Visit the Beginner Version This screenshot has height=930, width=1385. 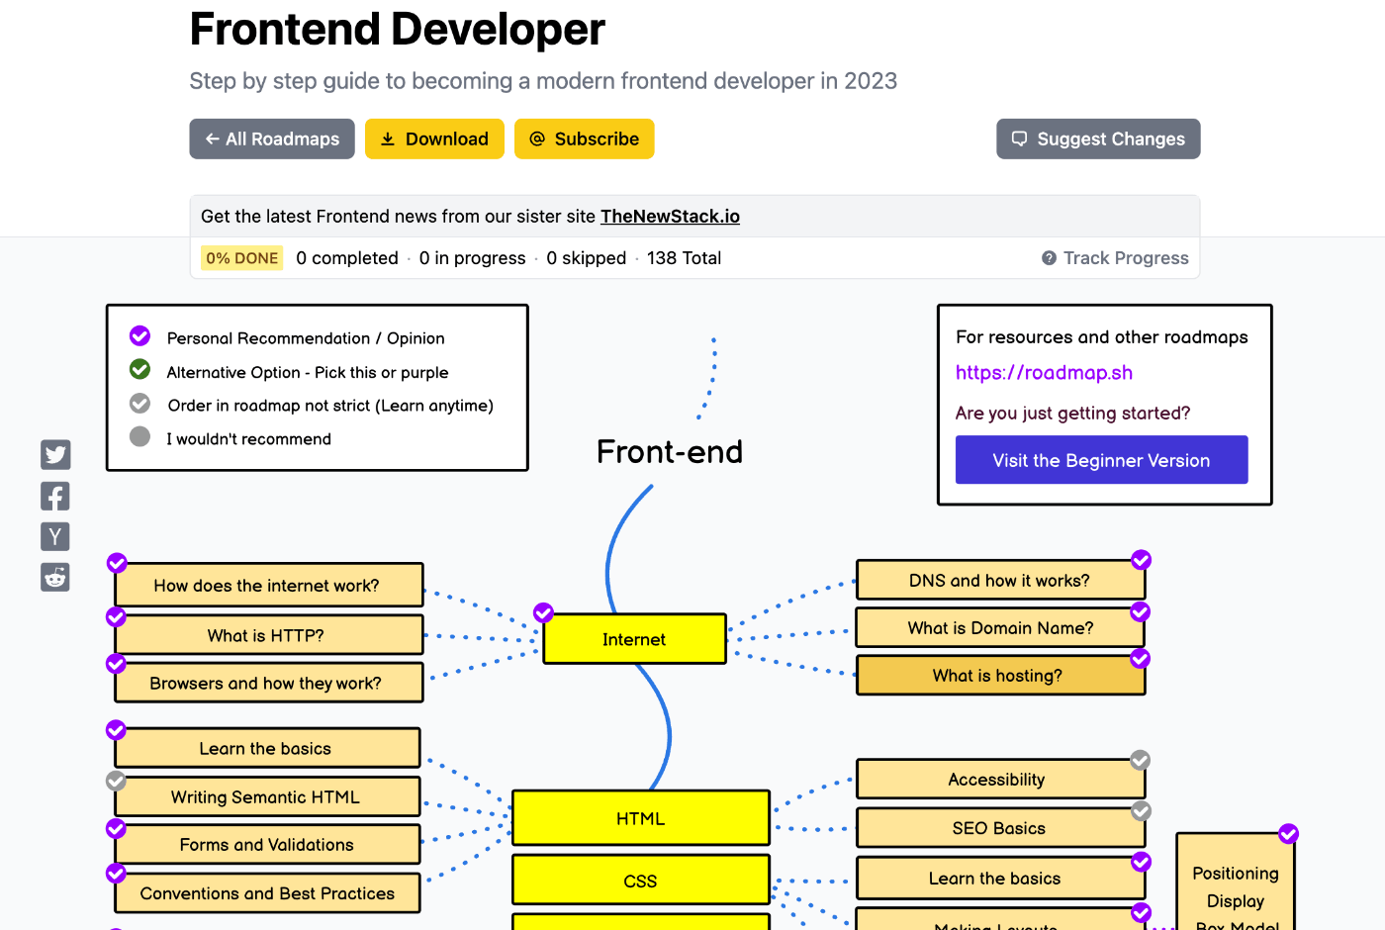tap(1101, 460)
